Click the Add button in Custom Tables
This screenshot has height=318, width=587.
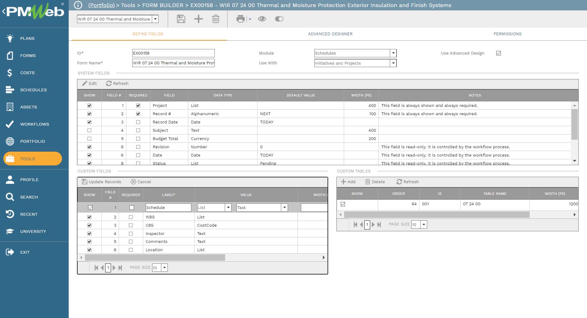point(348,182)
